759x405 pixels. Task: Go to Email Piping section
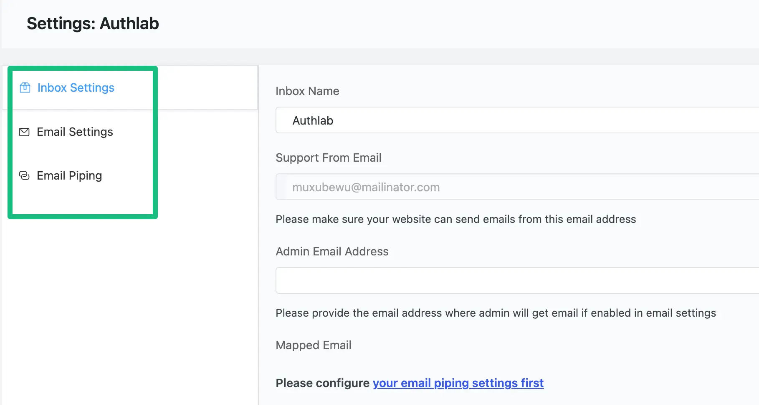(69, 175)
